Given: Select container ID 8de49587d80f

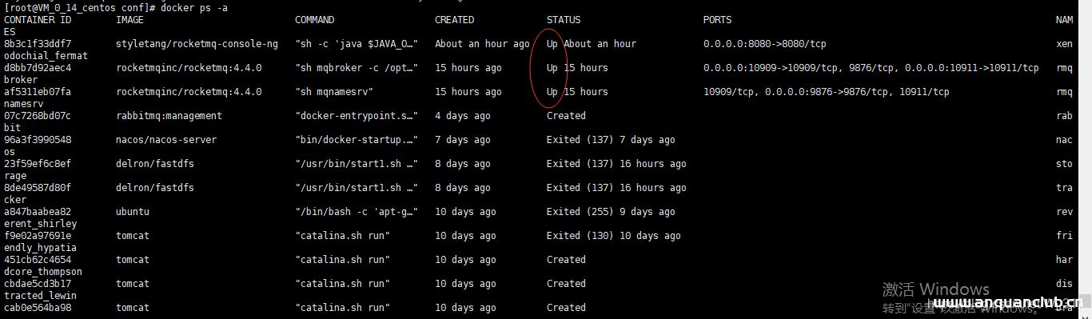Looking at the screenshot, I should pyautogui.click(x=38, y=188).
